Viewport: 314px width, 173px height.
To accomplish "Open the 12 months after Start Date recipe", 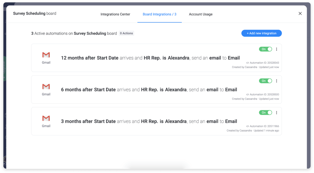I will coord(150,58).
